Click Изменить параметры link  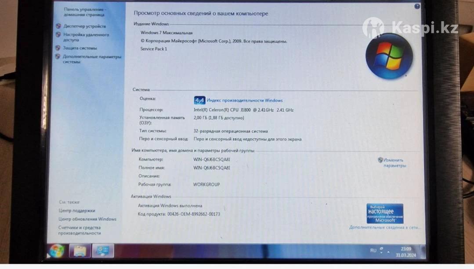[x=394, y=163]
